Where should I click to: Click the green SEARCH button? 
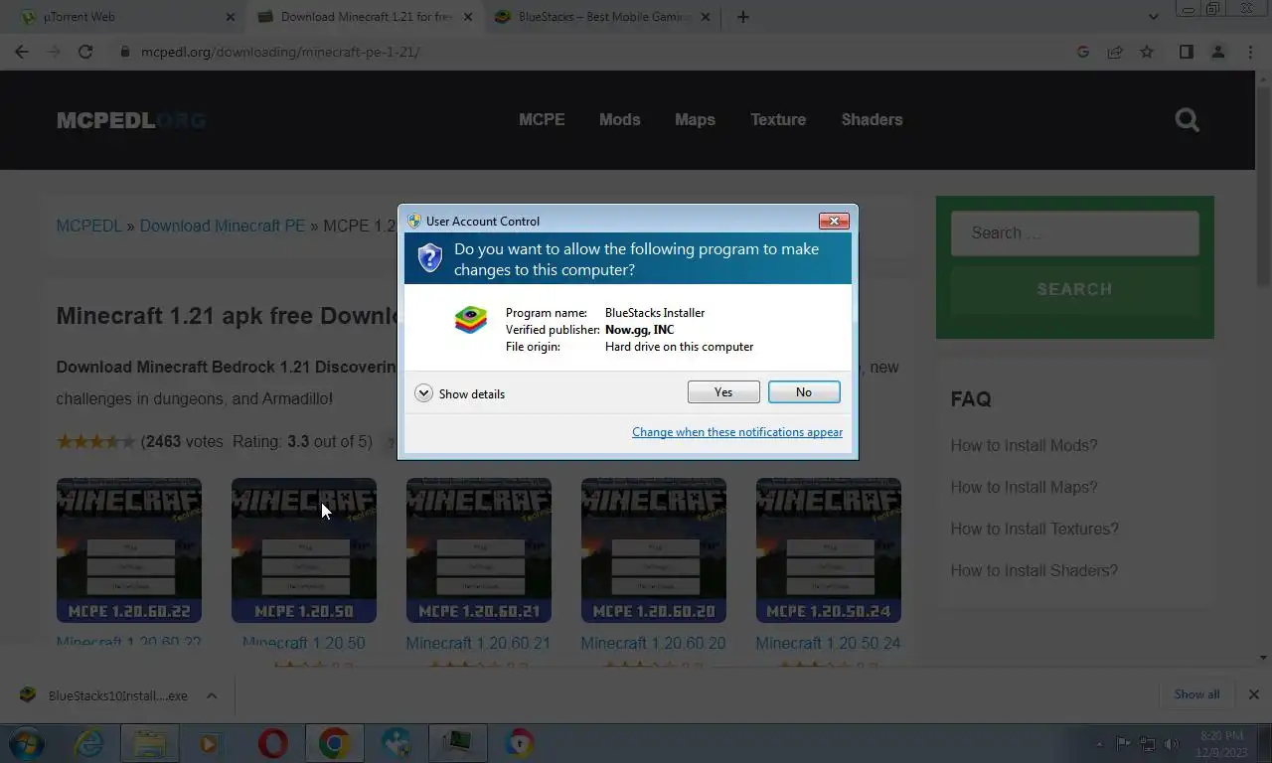coord(1074,289)
